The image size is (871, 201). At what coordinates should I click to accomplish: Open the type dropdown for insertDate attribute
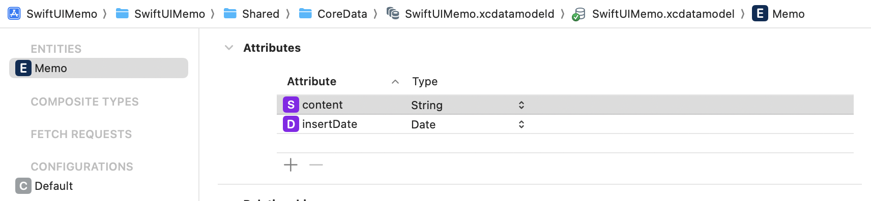point(521,124)
